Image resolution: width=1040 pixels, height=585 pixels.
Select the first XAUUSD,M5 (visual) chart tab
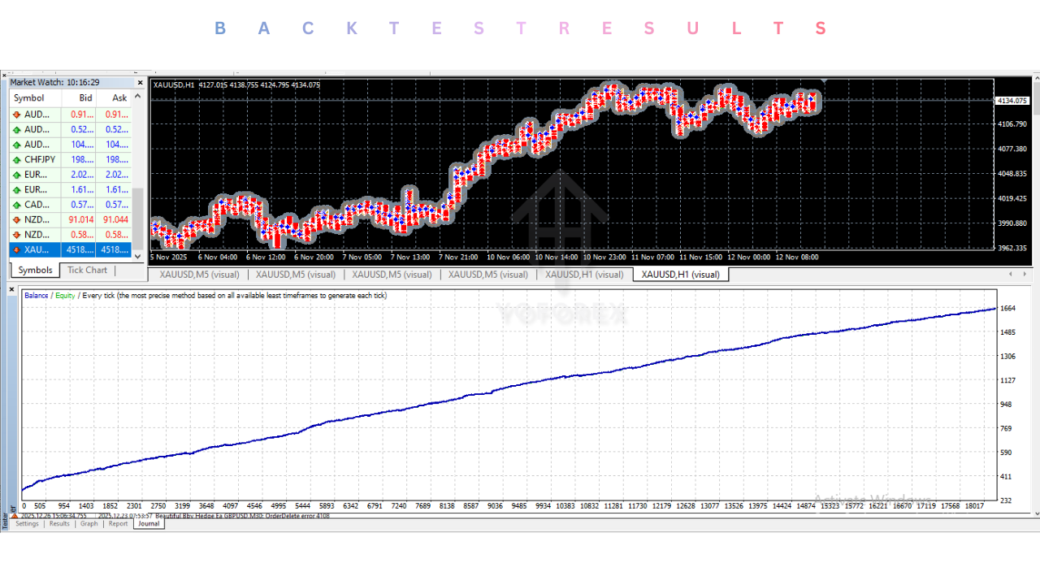[x=198, y=275]
